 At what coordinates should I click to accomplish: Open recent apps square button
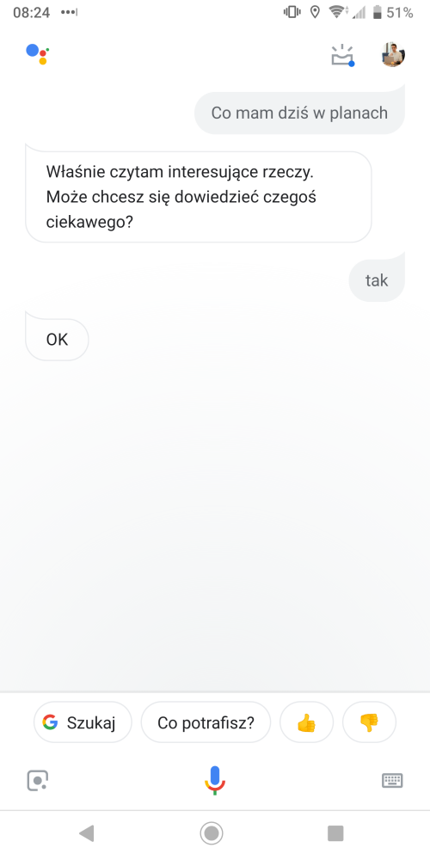pos(335,833)
